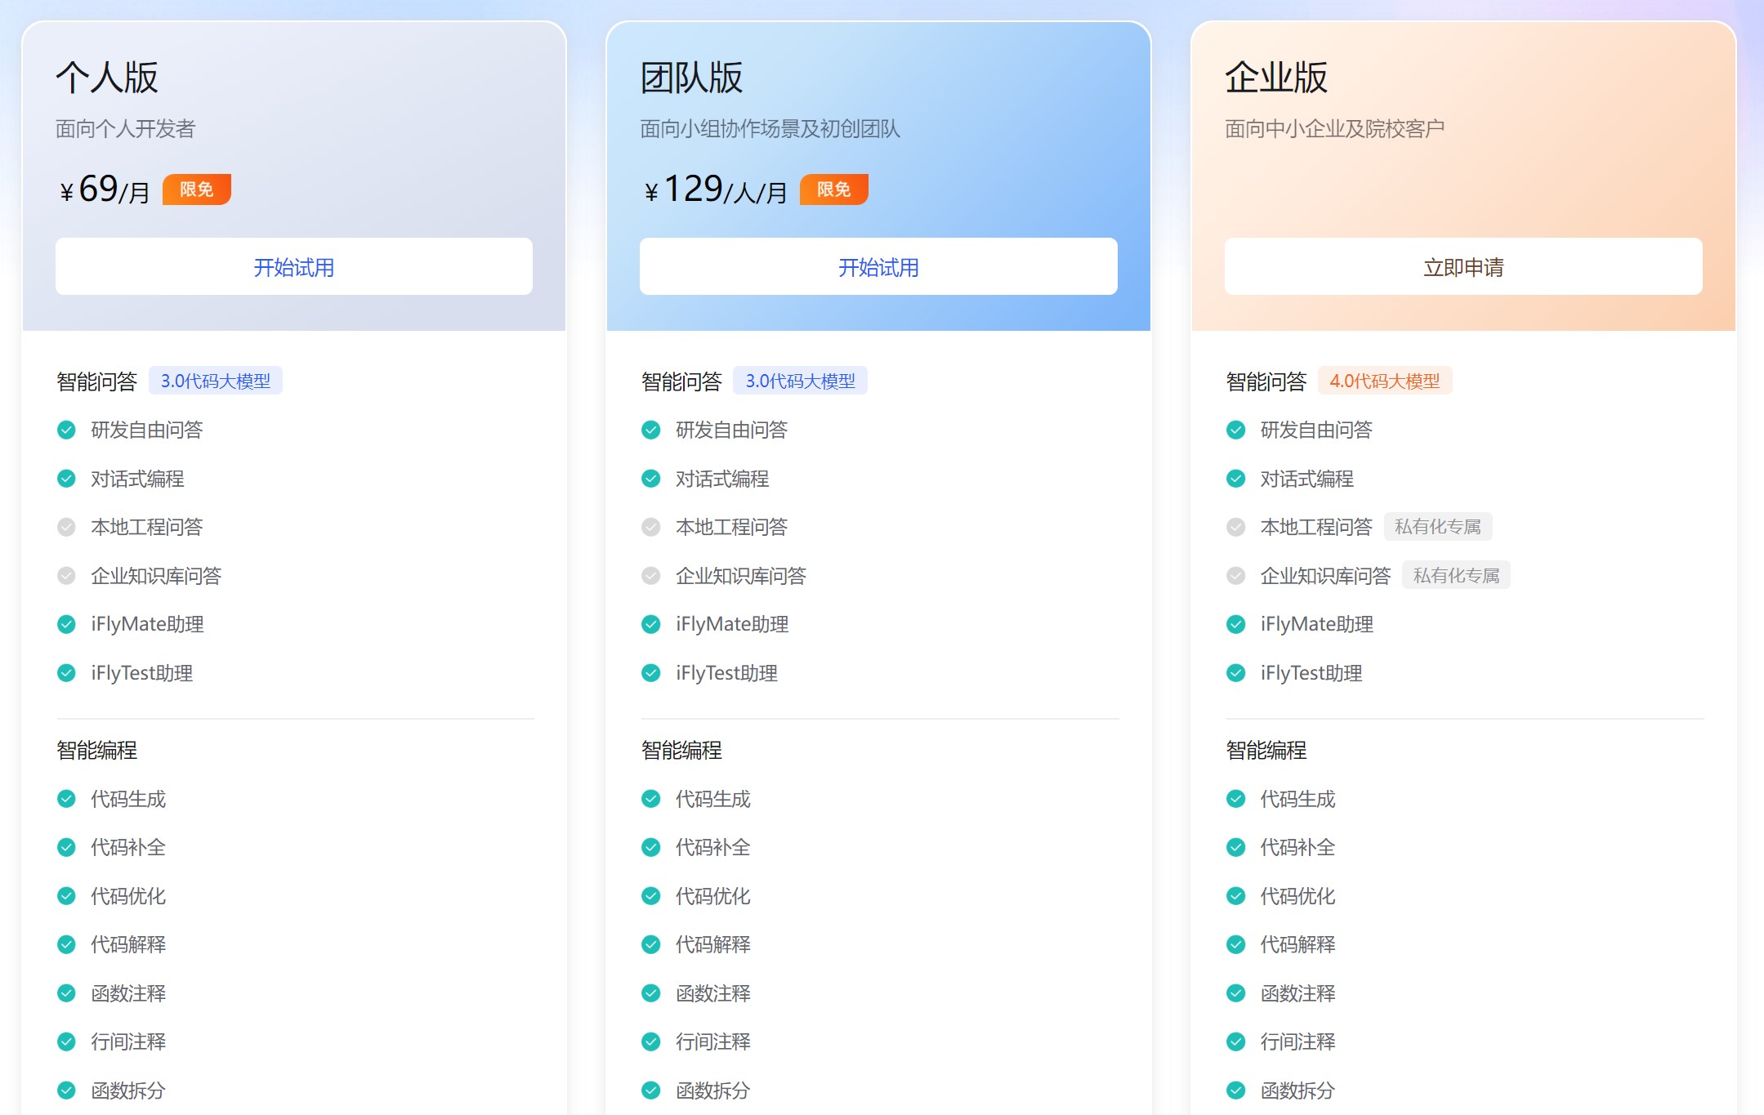Viewport: 1764px width, 1115px height.
Task: Click 开始试用 button in 团队版 card
Action: click(878, 267)
